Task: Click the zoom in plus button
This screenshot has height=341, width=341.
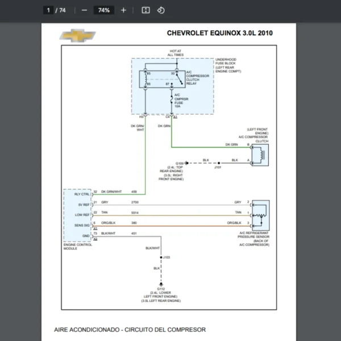Action: tap(123, 10)
